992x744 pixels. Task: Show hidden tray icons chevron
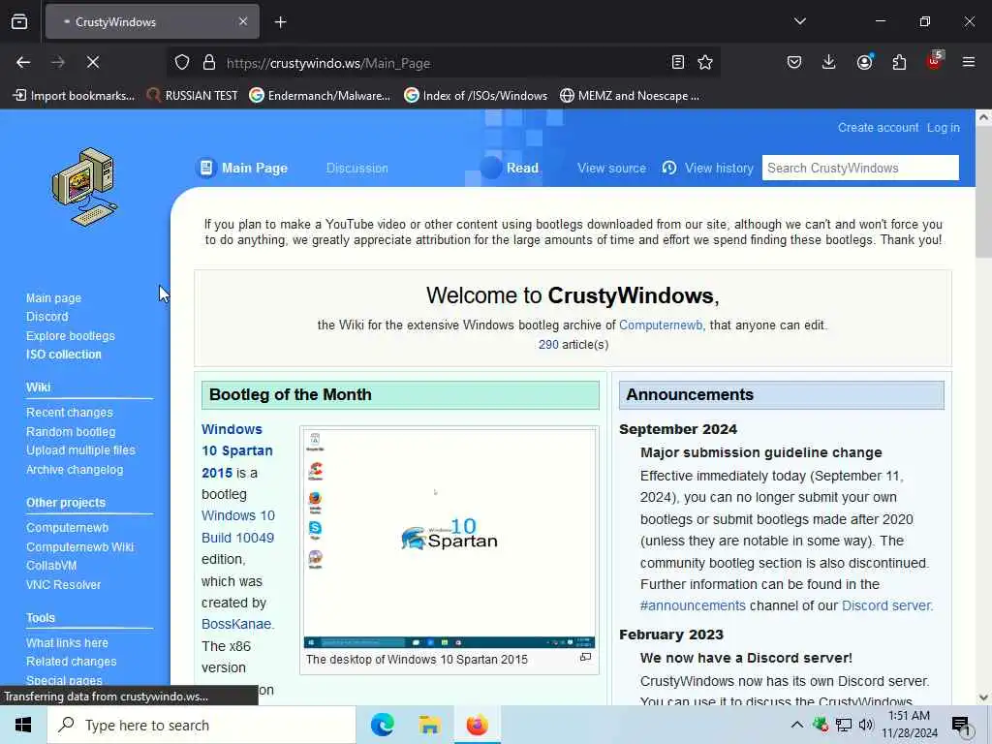point(796,725)
